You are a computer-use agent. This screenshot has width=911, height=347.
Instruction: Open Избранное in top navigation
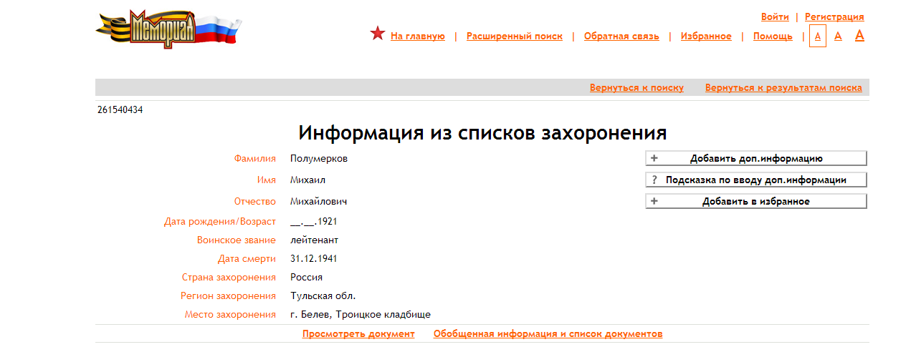coord(706,36)
